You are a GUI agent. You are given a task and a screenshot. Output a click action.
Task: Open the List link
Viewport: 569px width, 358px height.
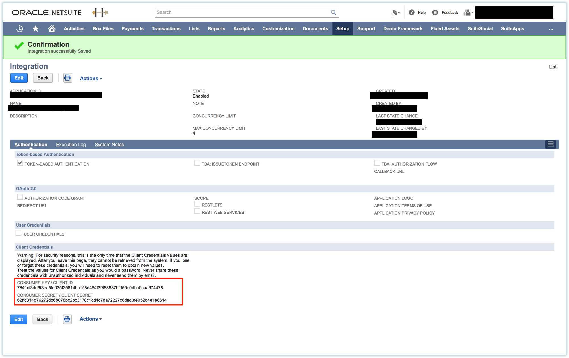tap(552, 67)
